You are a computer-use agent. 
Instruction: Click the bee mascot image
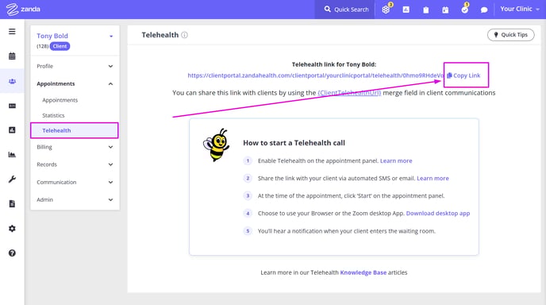(216, 145)
